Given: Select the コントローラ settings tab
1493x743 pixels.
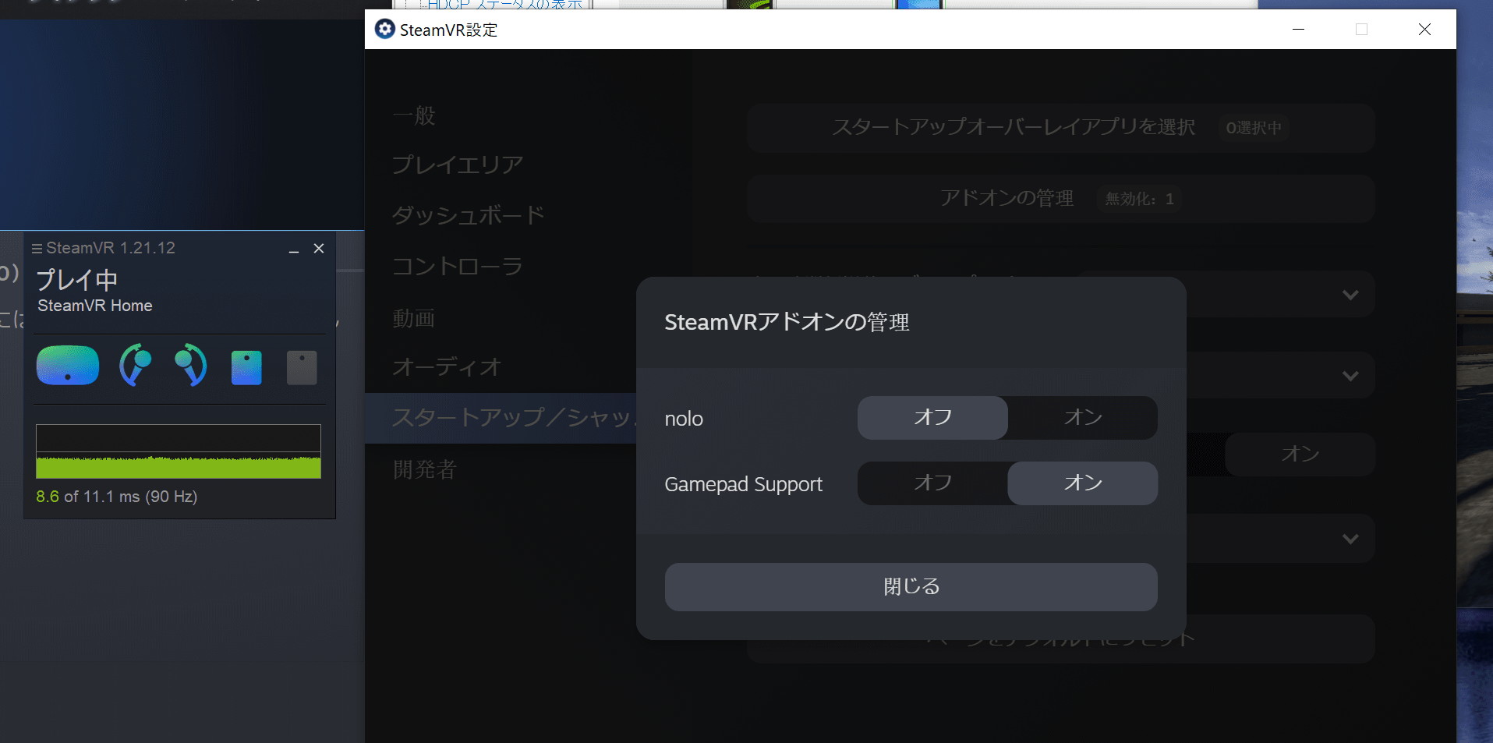Looking at the screenshot, I should pyautogui.click(x=458, y=267).
